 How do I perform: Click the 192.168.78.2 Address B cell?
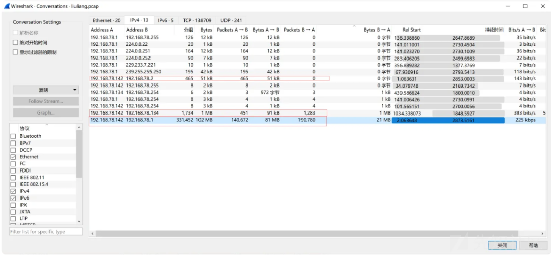(139, 78)
